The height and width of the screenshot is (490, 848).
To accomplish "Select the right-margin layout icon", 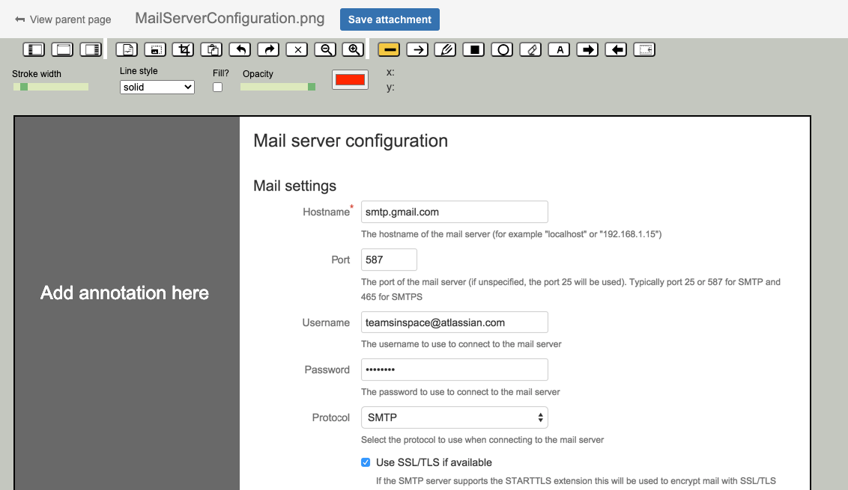I will 91,49.
